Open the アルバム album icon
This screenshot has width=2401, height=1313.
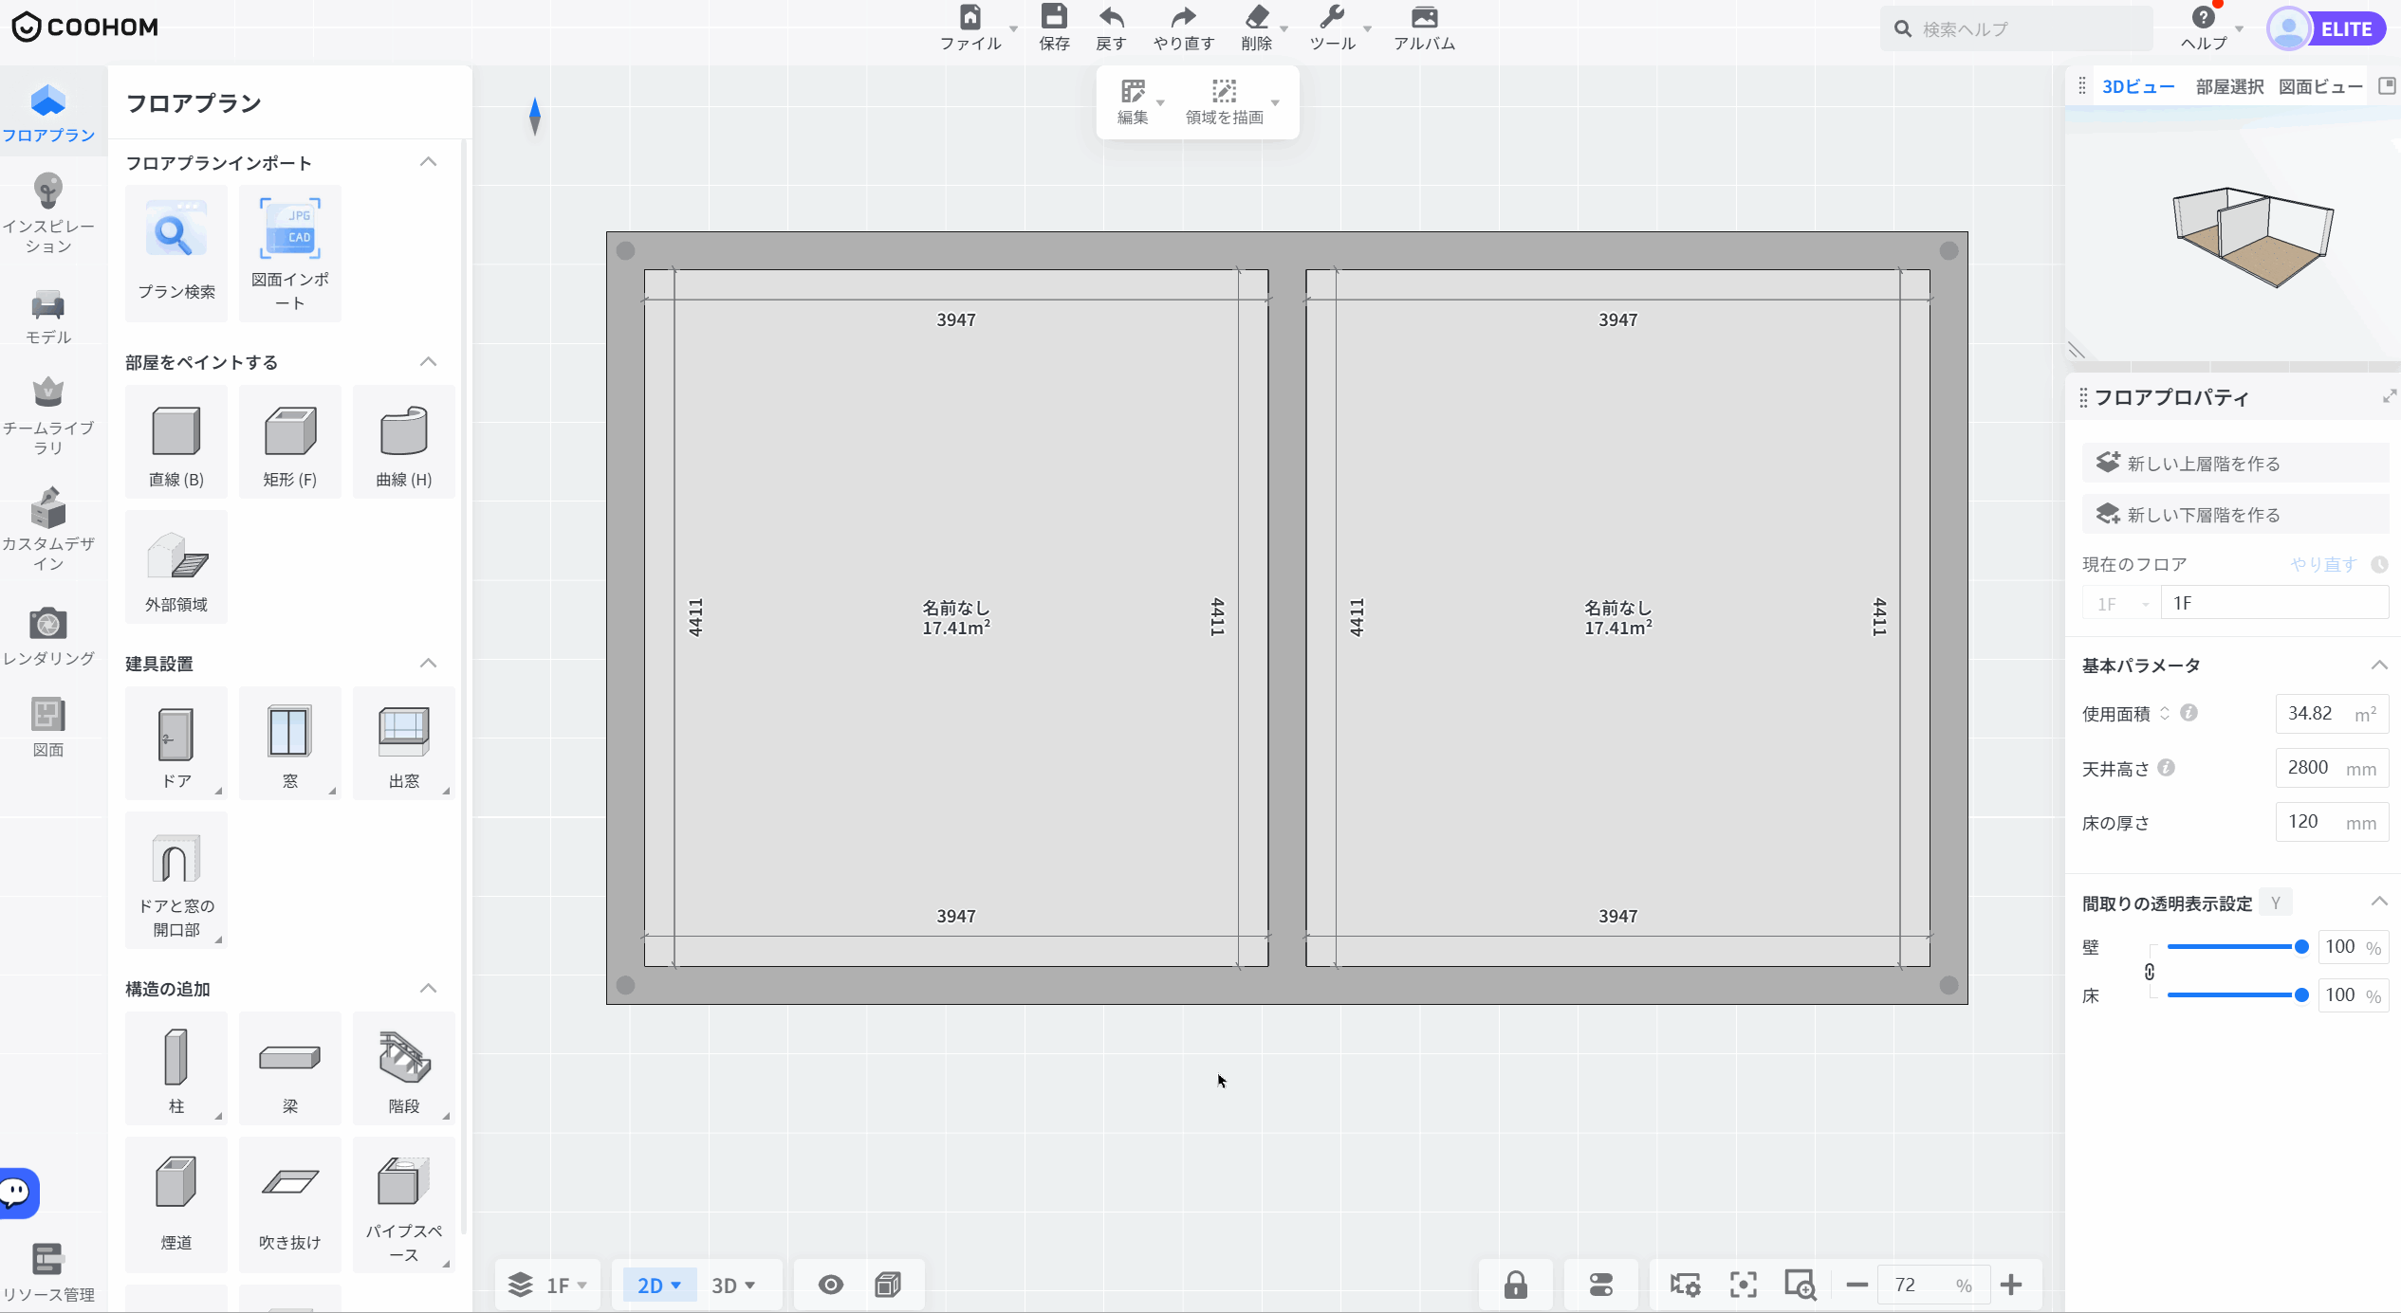tap(1424, 17)
